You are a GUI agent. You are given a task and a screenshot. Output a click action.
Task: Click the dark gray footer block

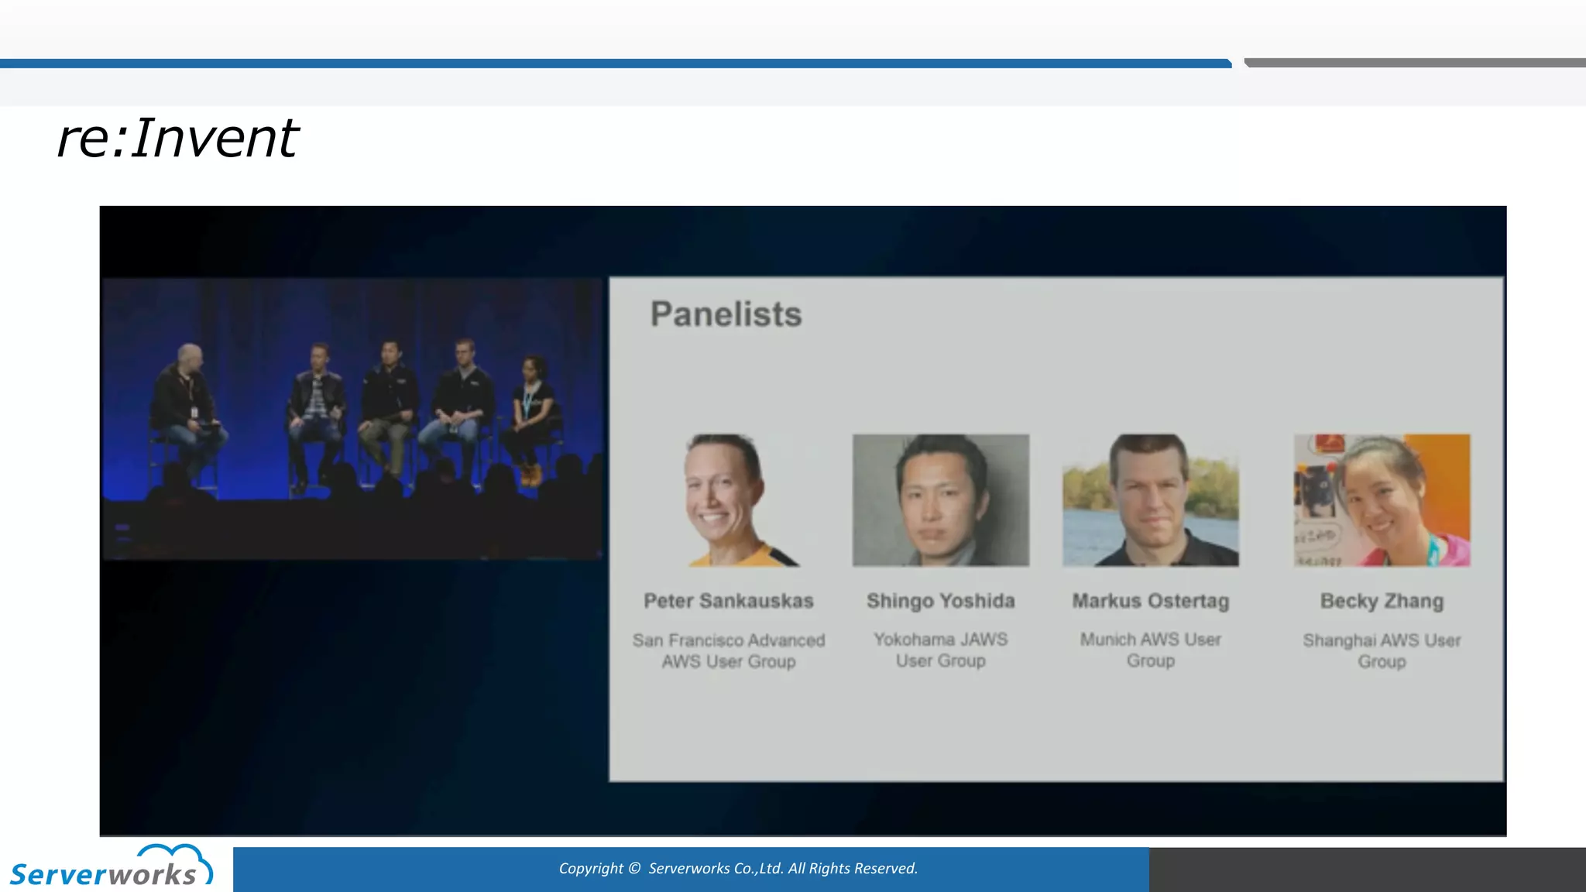[x=1367, y=869]
